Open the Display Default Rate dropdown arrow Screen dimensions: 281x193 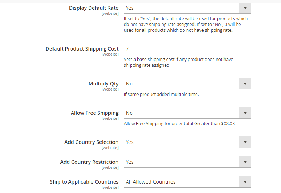point(245,8)
